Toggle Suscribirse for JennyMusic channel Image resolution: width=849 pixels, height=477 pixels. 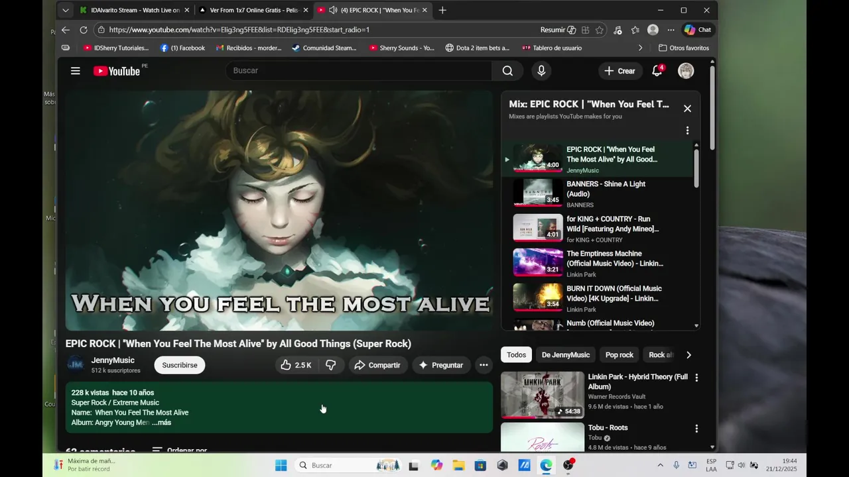click(180, 365)
